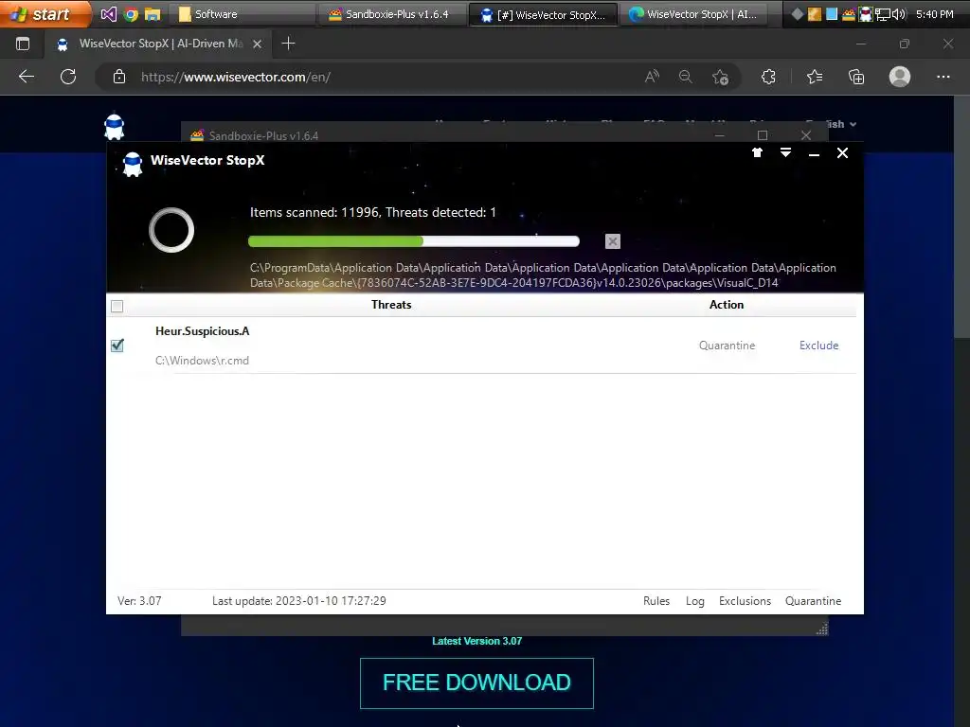Click the Threats column header

(391, 305)
